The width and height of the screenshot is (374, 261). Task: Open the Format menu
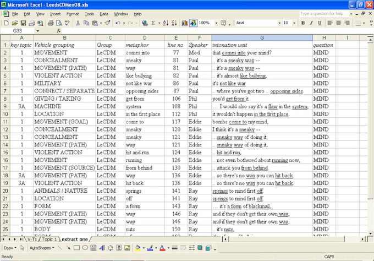pos(73,14)
